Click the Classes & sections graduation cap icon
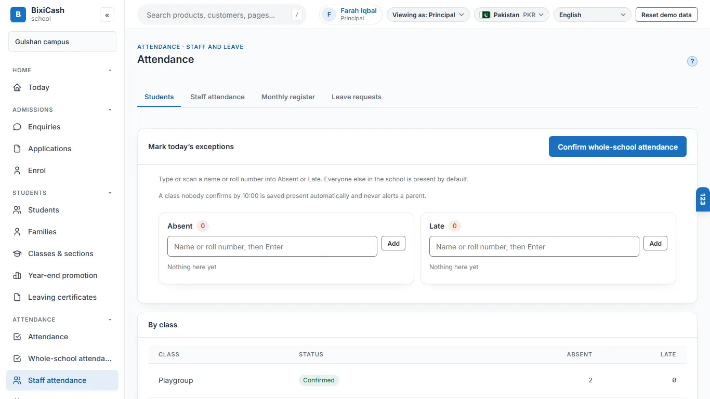Image resolution: width=710 pixels, height=399 pixels. [x=17, y=254]
